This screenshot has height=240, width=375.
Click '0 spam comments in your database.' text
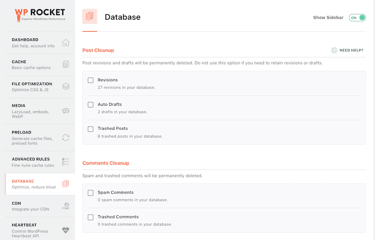click(133, 200)
